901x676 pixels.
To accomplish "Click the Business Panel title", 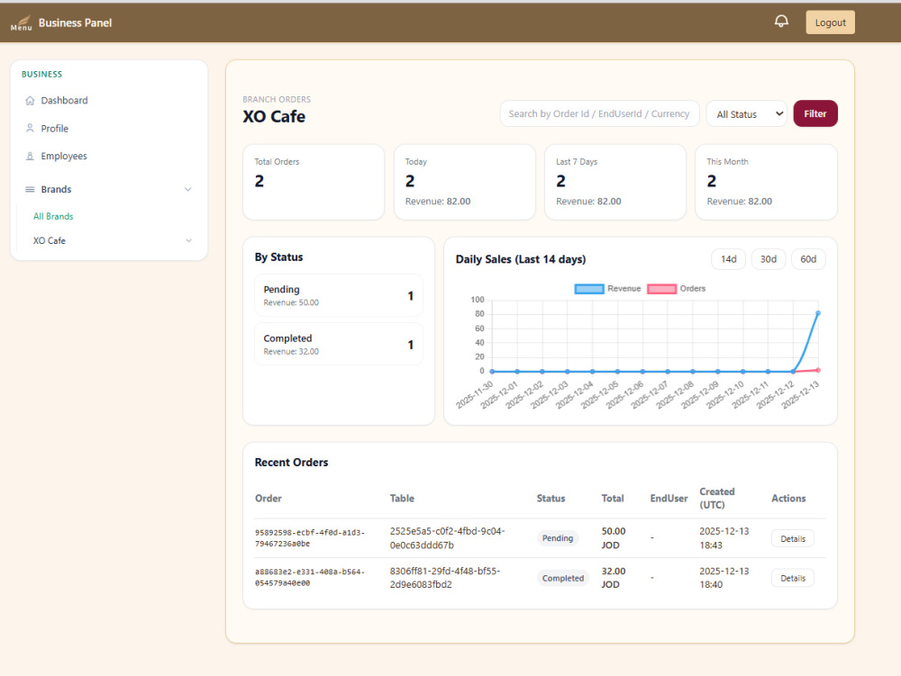I will coord(76,23).
